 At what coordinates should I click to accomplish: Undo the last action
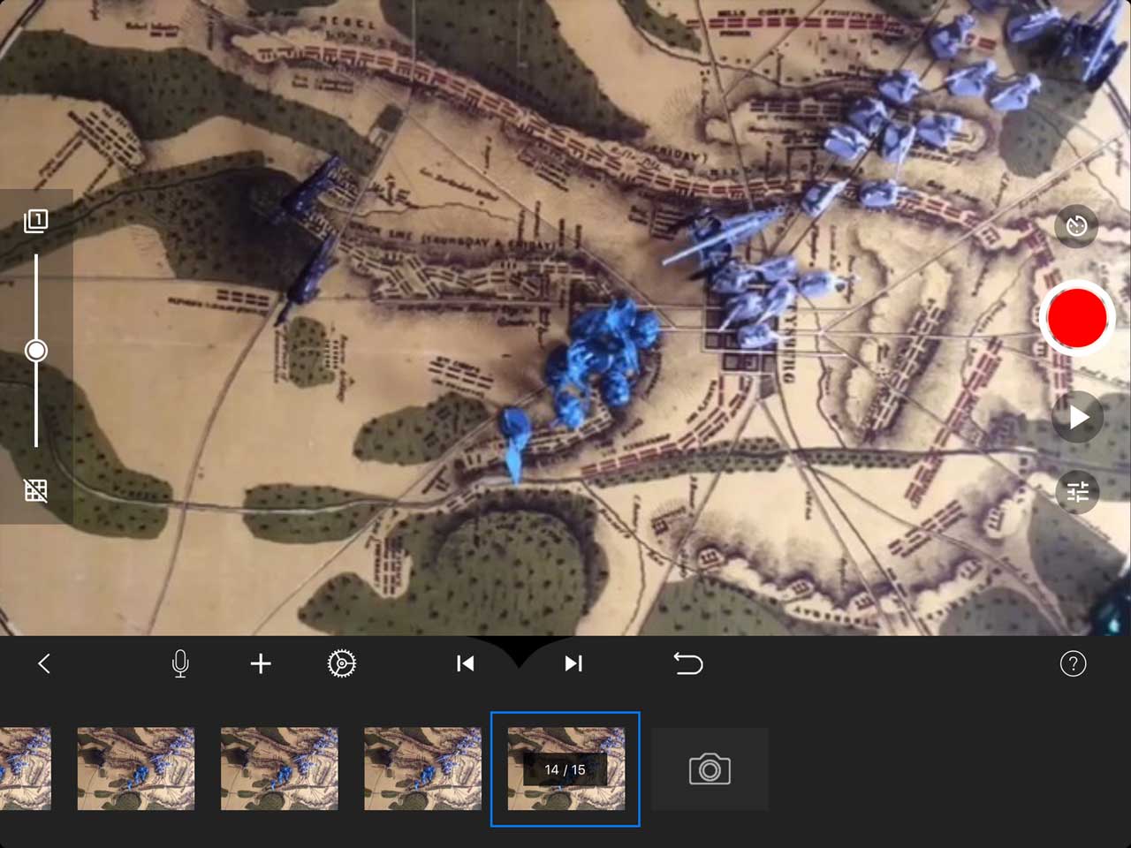click(687, 663)
